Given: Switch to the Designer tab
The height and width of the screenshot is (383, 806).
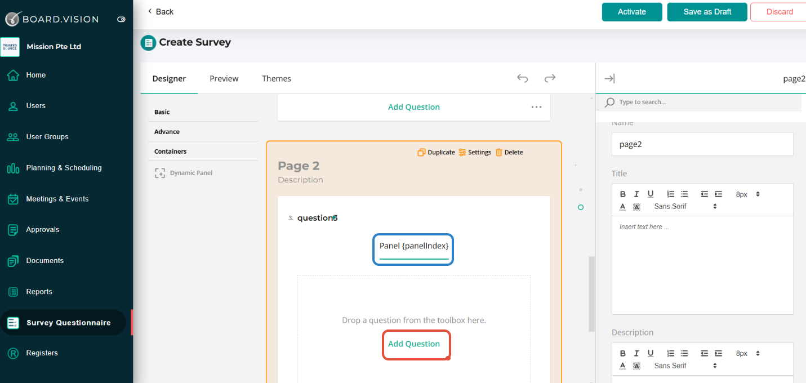Looking at the screenshot, I should (x=169, y=79).
